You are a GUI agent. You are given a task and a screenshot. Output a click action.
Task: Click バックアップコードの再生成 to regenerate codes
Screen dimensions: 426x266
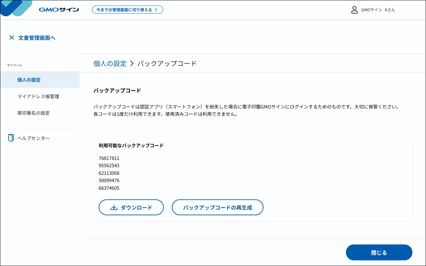[x=217, y=207]
